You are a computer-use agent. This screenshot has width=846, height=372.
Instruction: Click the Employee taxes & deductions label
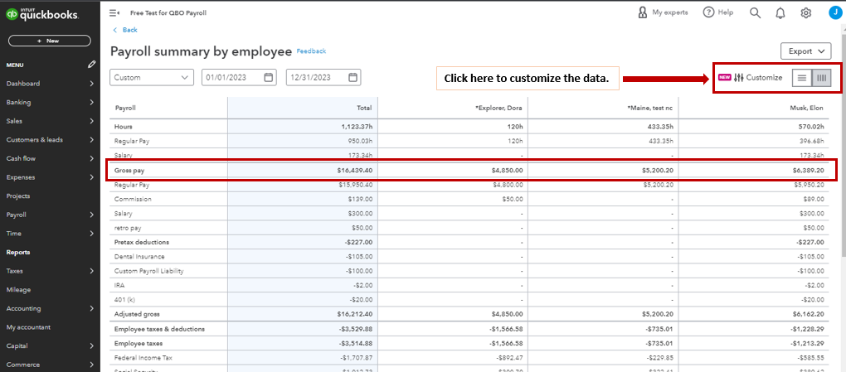coord(159,329)
